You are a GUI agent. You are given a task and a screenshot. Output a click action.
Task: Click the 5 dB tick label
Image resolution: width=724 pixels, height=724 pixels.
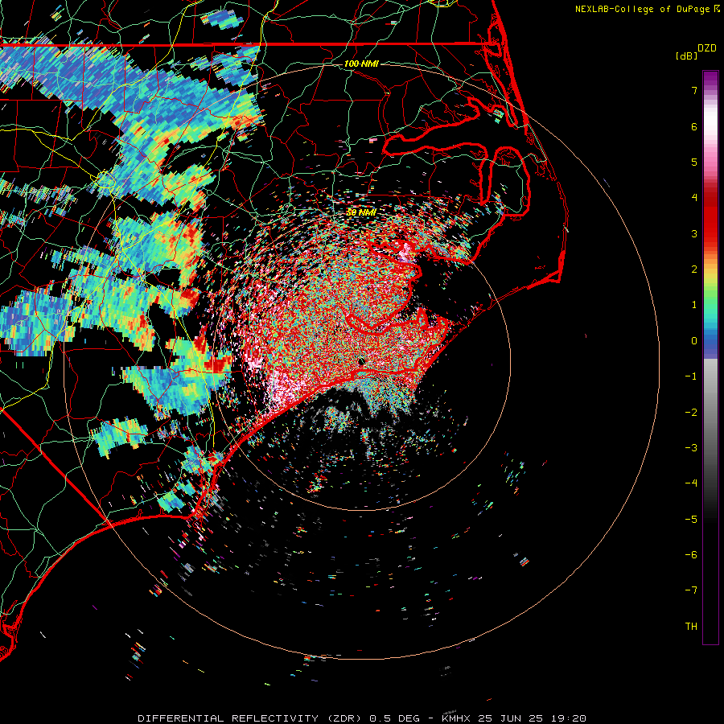pyautogui.click(x=694, y=162)
